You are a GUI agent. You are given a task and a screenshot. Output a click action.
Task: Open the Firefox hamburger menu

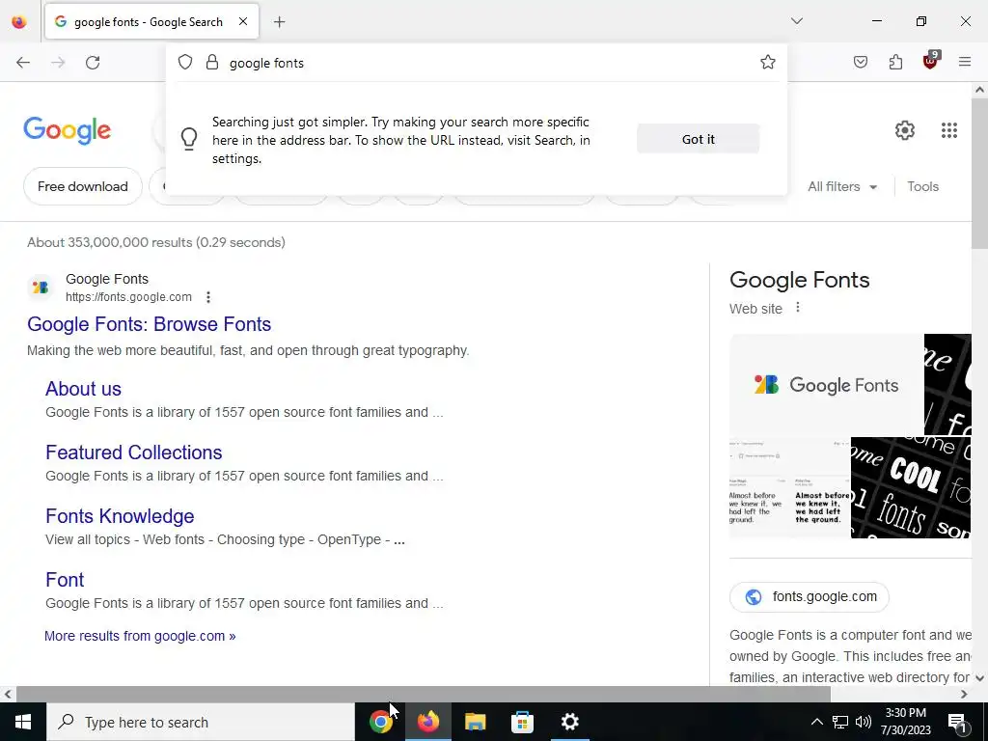pos(965,62)
